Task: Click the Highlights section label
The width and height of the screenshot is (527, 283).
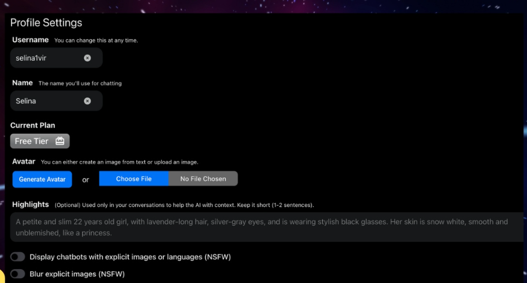Action: [30, 204]
